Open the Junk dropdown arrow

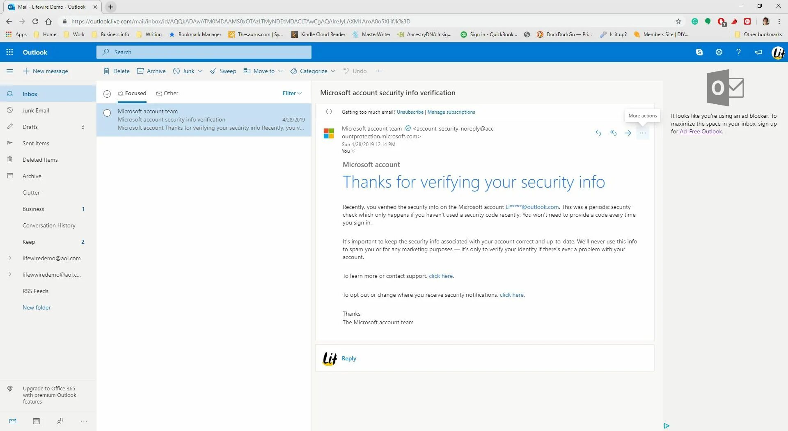pyautogui.click(x=200, y=71)
